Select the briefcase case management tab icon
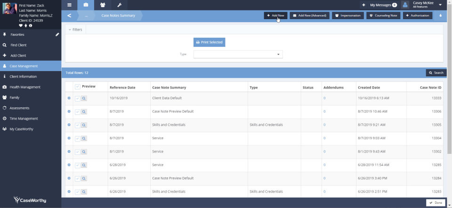Screen dimensions: 452x208 86,5
